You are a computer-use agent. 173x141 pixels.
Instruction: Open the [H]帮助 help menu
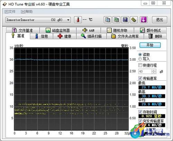27,12
